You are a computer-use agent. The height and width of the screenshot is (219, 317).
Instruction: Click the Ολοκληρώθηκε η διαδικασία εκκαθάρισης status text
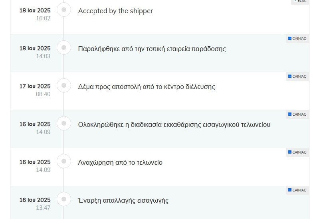[174, 124]
